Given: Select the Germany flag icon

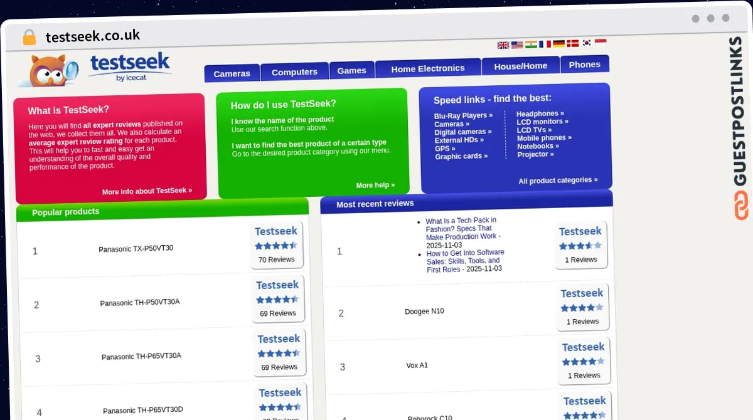Looking at the screenshot, I should [x=558, y=43].
